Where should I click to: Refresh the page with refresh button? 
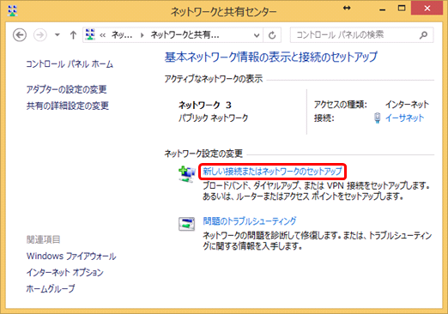coord(272,35)
